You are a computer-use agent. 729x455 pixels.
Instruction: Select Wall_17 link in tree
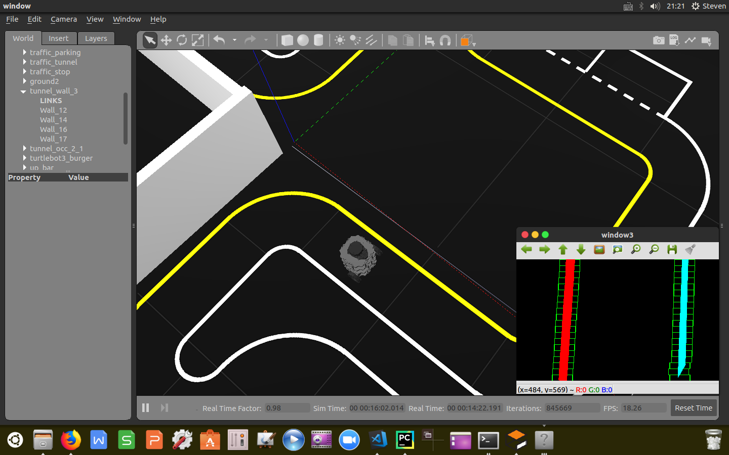[53, 139]
